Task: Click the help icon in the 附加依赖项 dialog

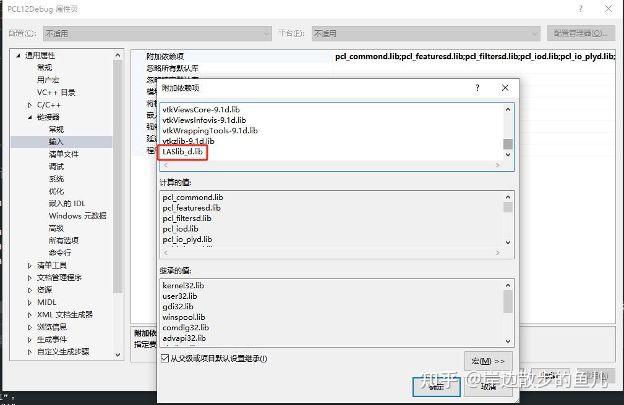Action: pos(477,88)
